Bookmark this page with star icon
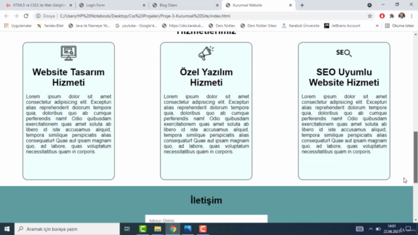The image size is (418, 235). pos(370,16)
